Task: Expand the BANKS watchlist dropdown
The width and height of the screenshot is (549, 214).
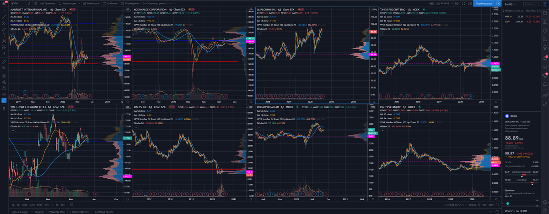Action: pyautogui.click(x=510, y=4)
